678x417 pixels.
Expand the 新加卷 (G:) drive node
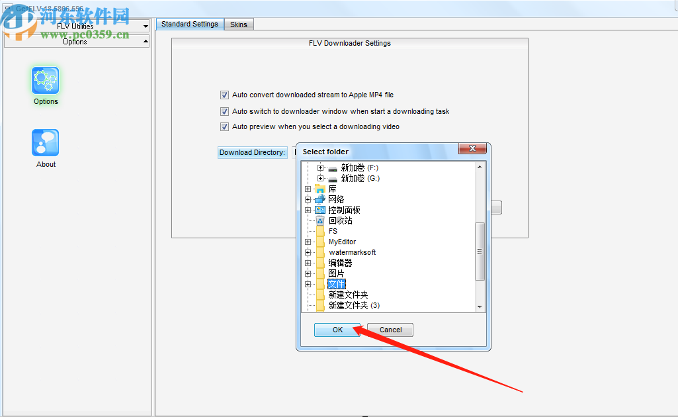click(320, 178)
